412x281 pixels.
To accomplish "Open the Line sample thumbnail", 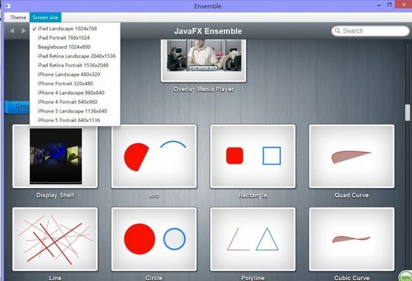I will (55, 239).
